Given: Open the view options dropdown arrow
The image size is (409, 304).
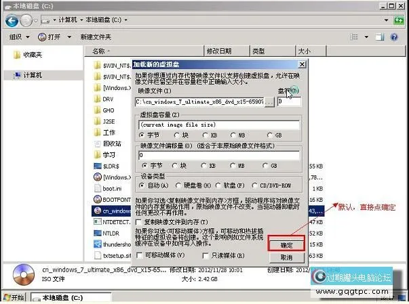Looking at the screenshot, I should pos(366,37).
